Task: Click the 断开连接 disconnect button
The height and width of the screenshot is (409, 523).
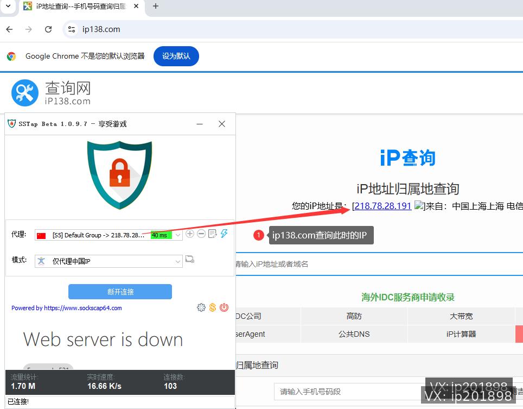Action: coord(120,292)
